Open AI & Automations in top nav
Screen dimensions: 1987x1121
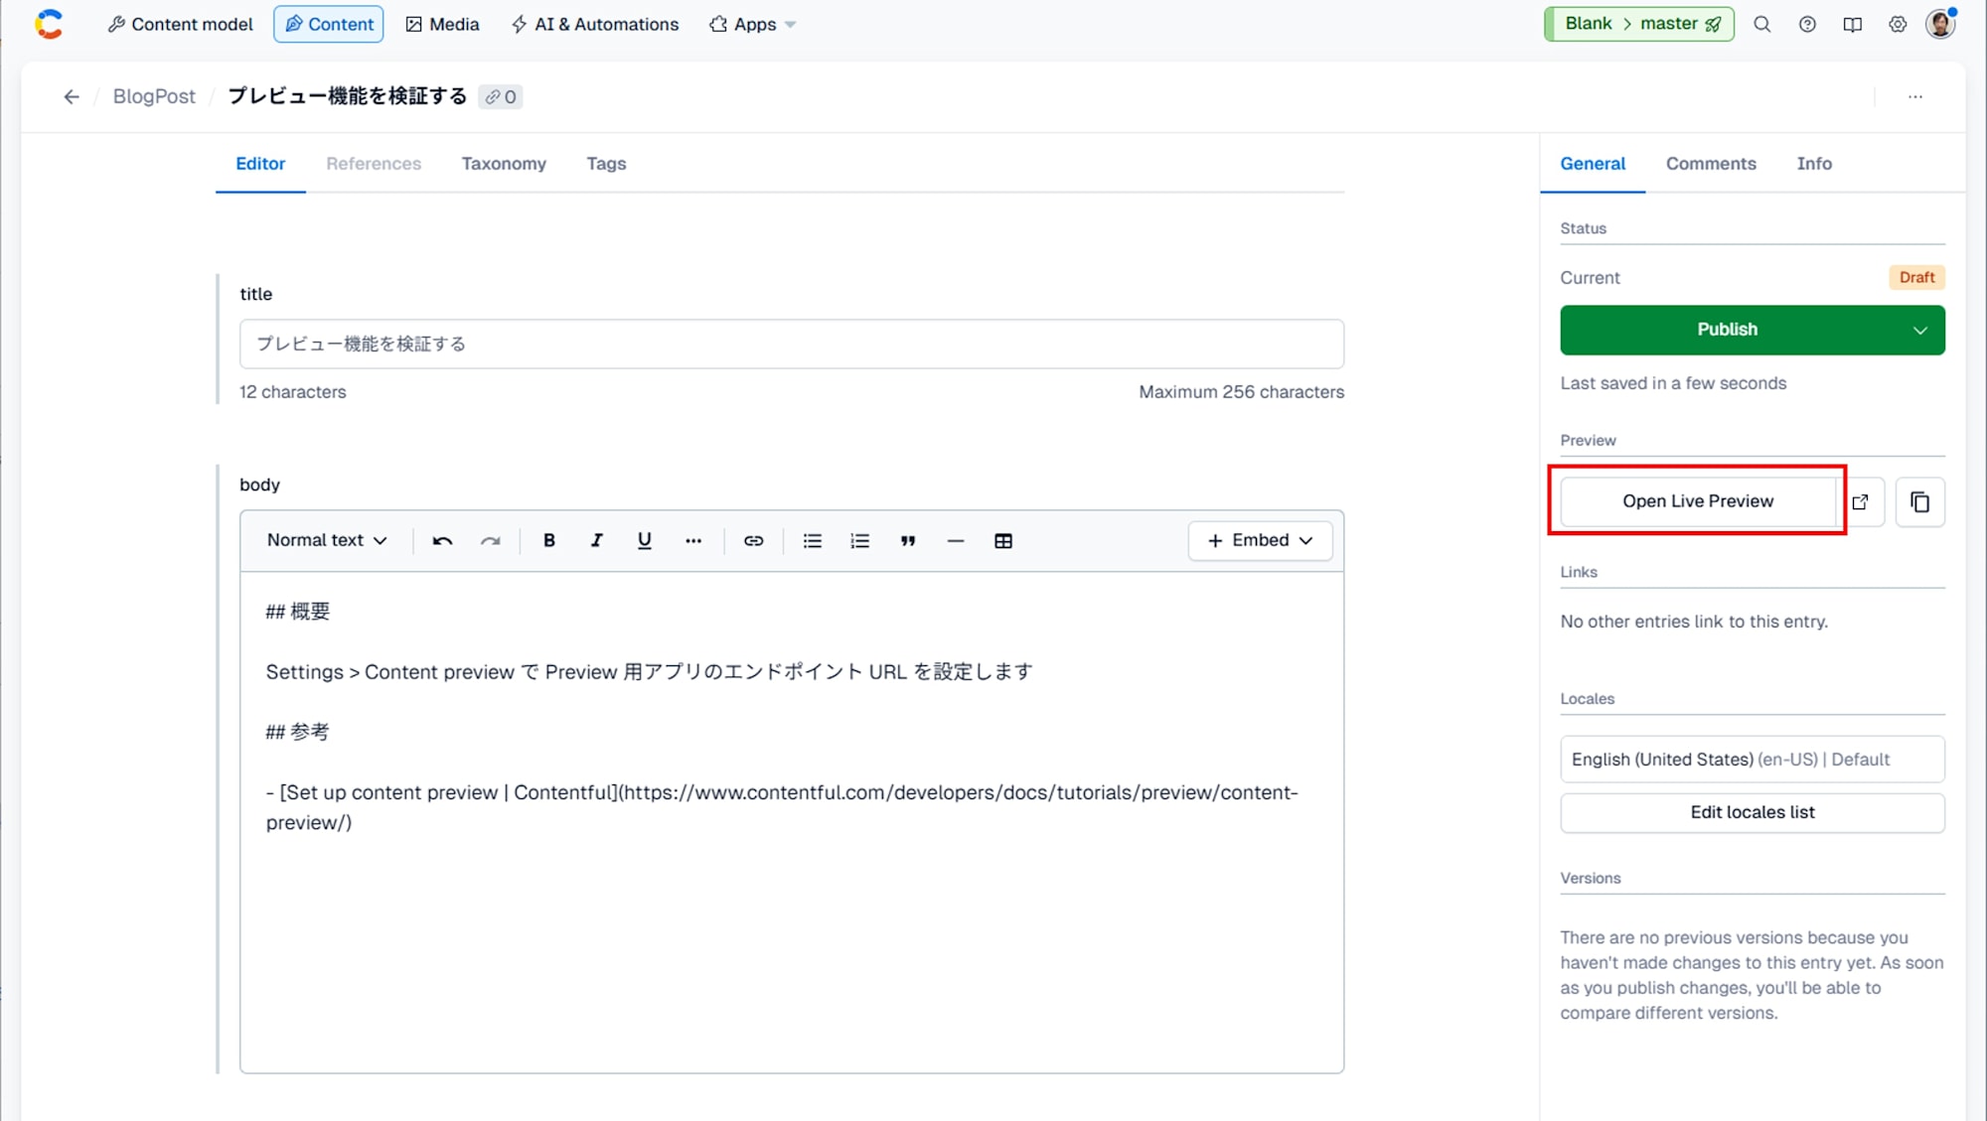pos(594,24)
